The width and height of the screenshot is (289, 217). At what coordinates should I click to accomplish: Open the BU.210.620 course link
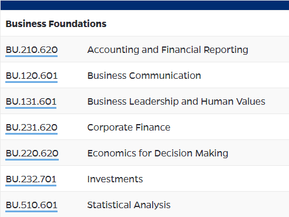[x=32, y=50]
